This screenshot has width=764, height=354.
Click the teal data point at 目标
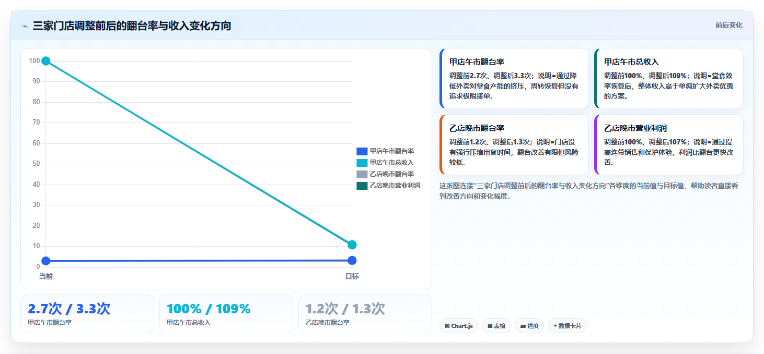352,245
